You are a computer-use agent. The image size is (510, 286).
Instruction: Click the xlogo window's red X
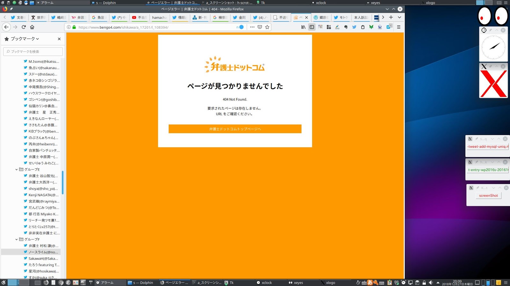(493, 84)
